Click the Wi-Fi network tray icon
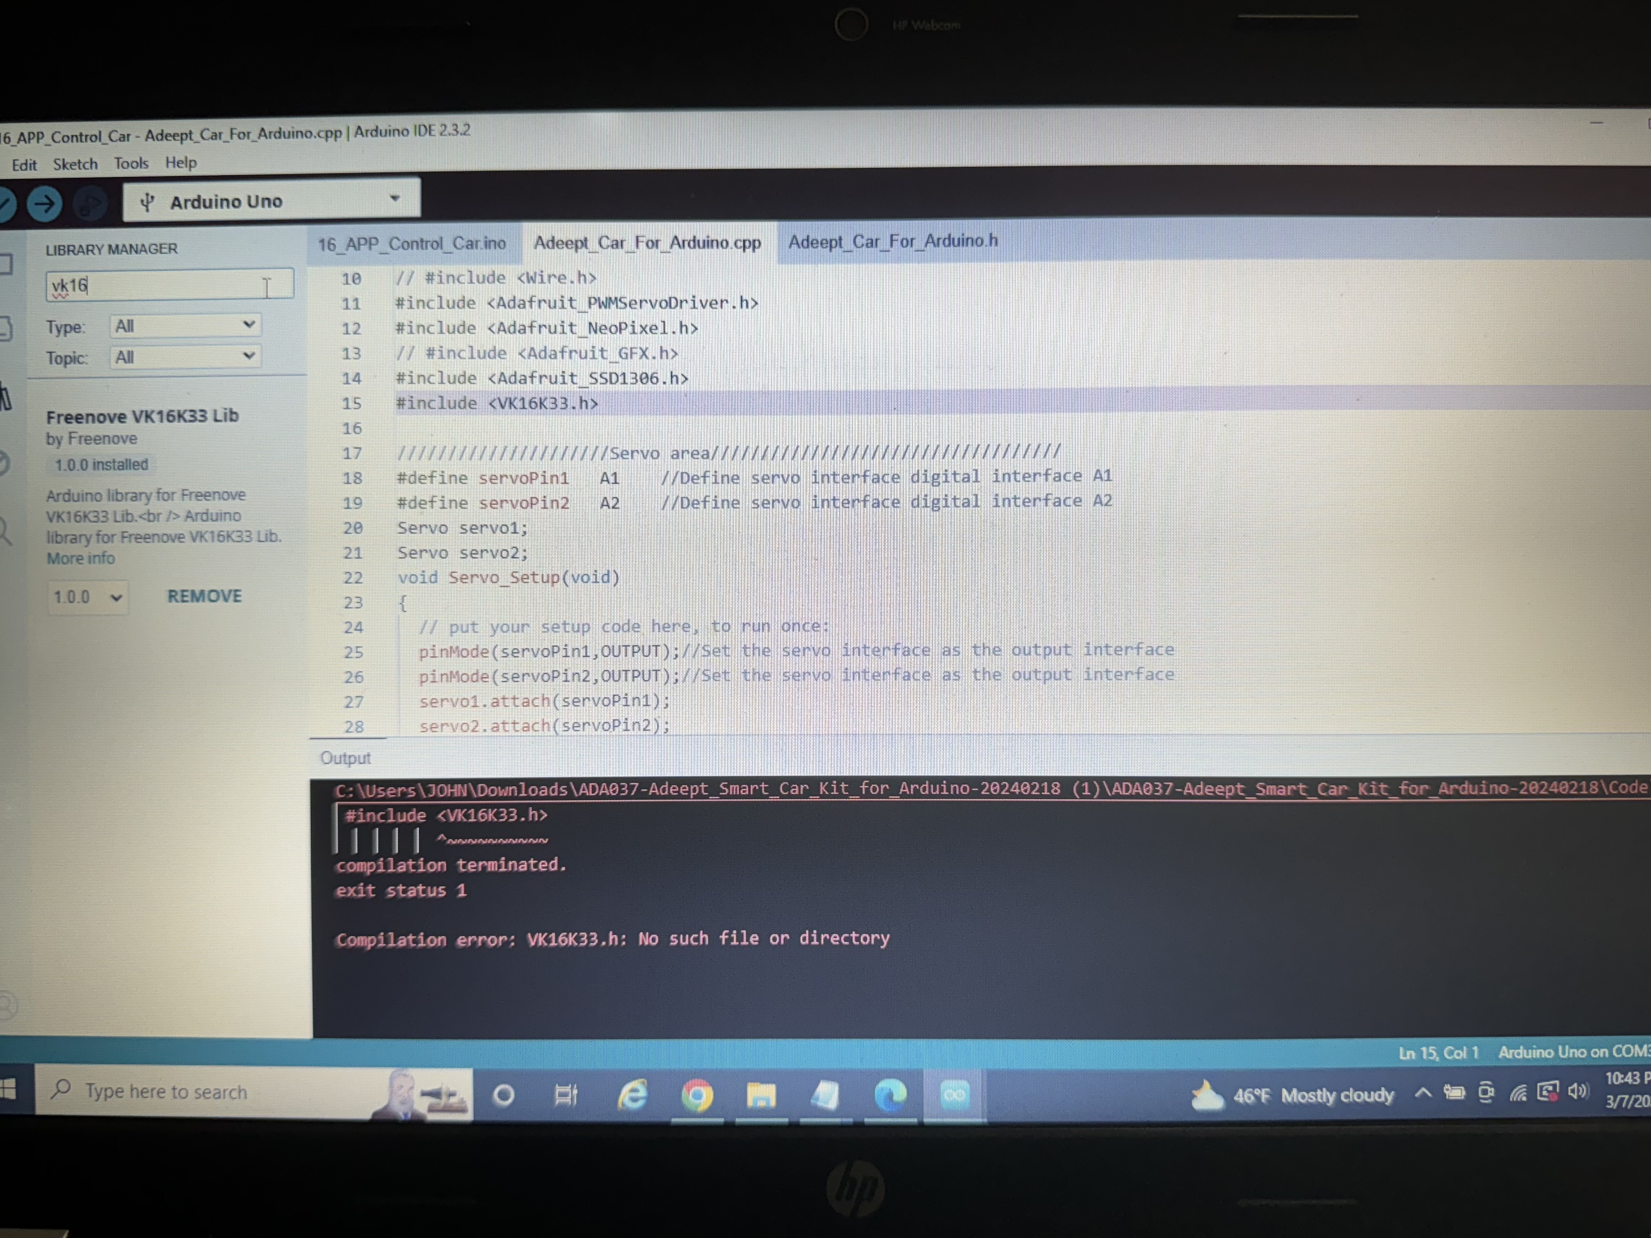This screenshot has height=1238, width=1651. point(1518,1094)
